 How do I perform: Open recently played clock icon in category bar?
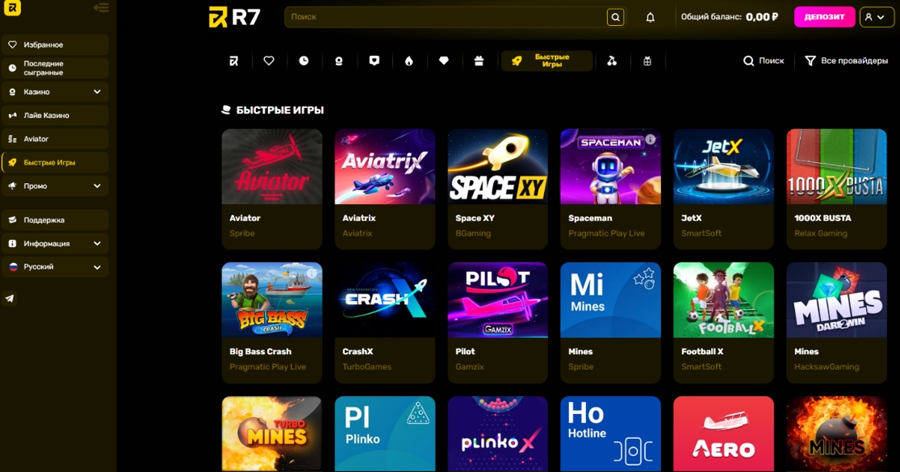[x=303, y=61]
